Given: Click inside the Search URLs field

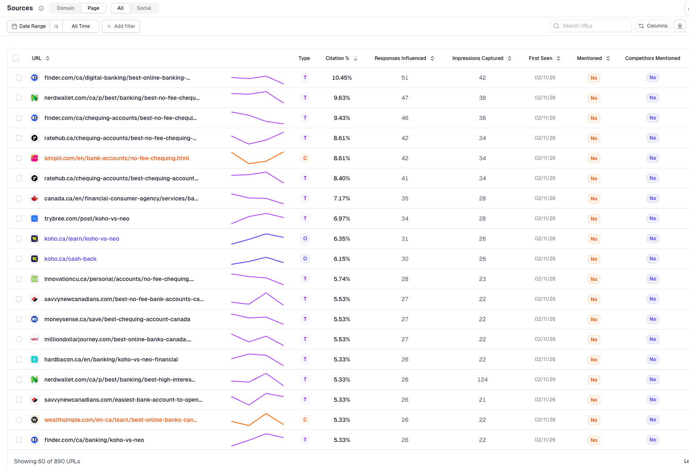Looking at the screenshot, I should (x=591, y=25).
